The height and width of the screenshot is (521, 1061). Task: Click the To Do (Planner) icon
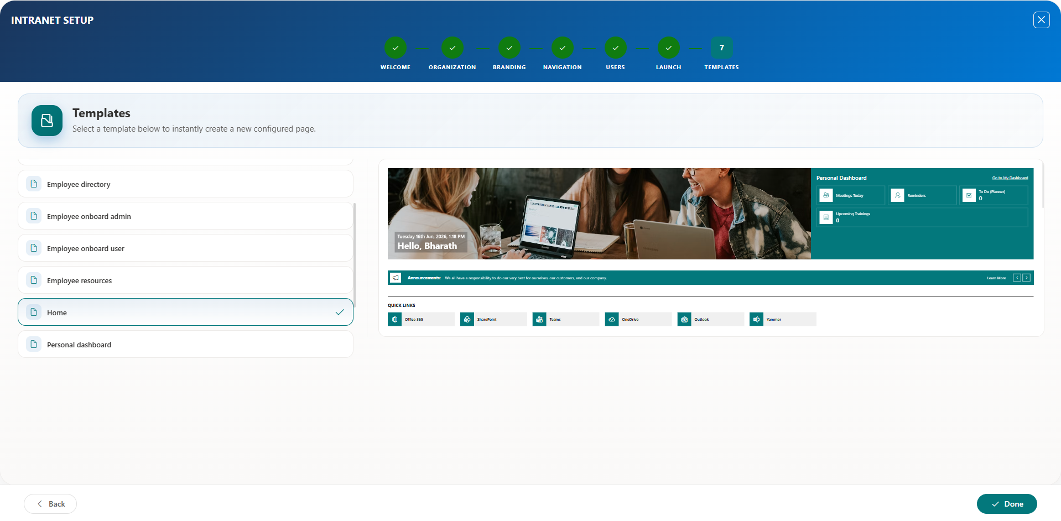969,195
